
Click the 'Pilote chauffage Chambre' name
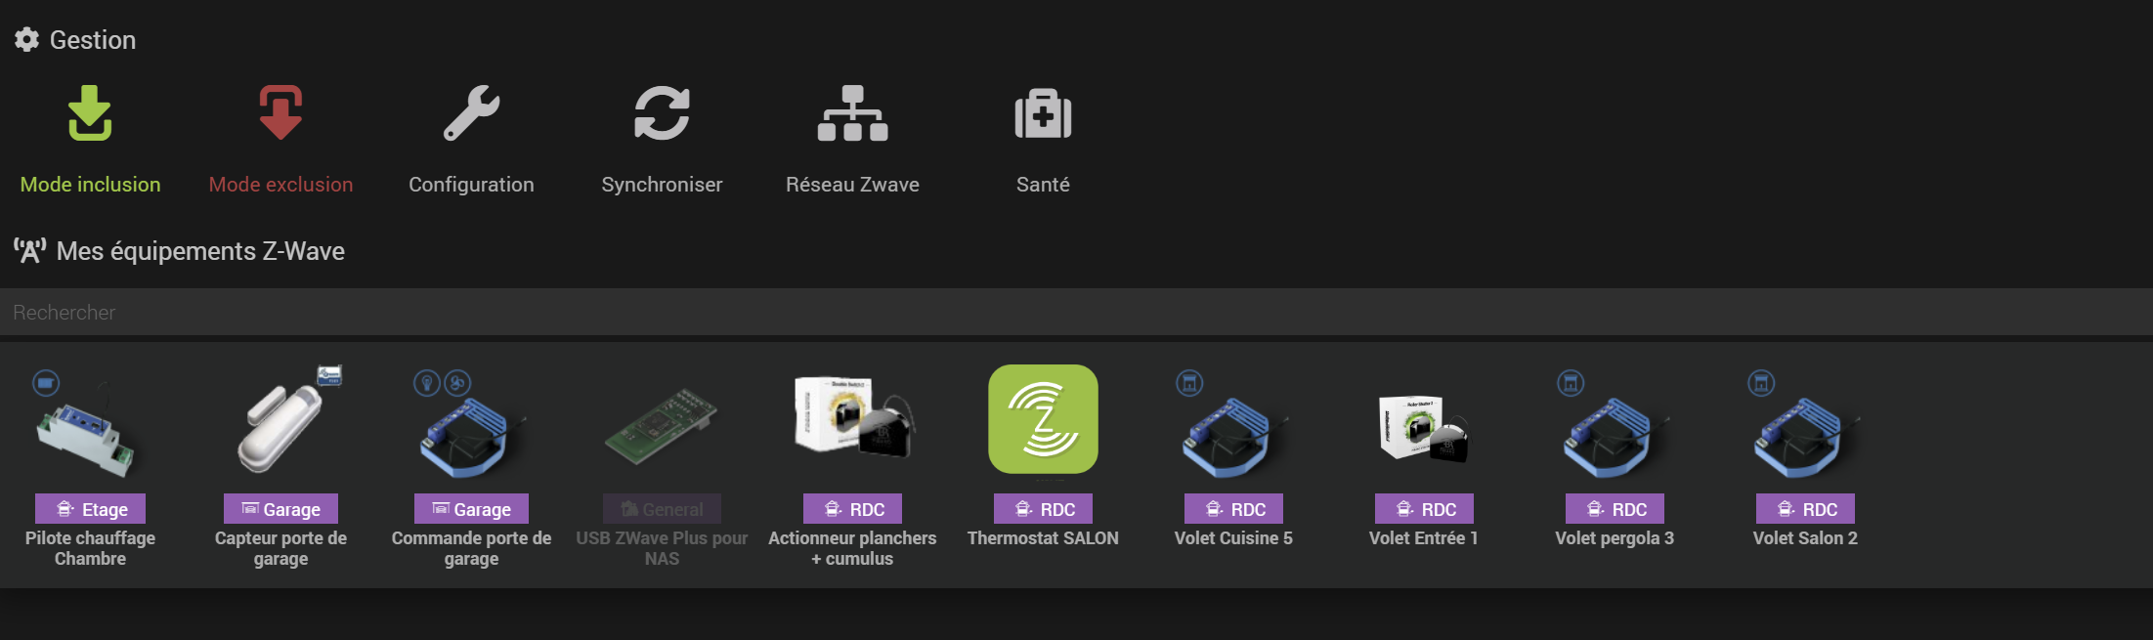90,548
